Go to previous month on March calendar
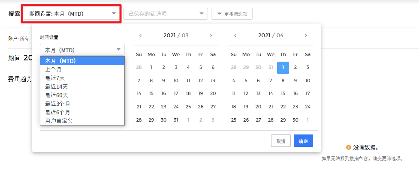 point(140,36)
